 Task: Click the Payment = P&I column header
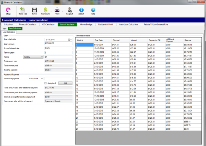[x=156, y=40]
